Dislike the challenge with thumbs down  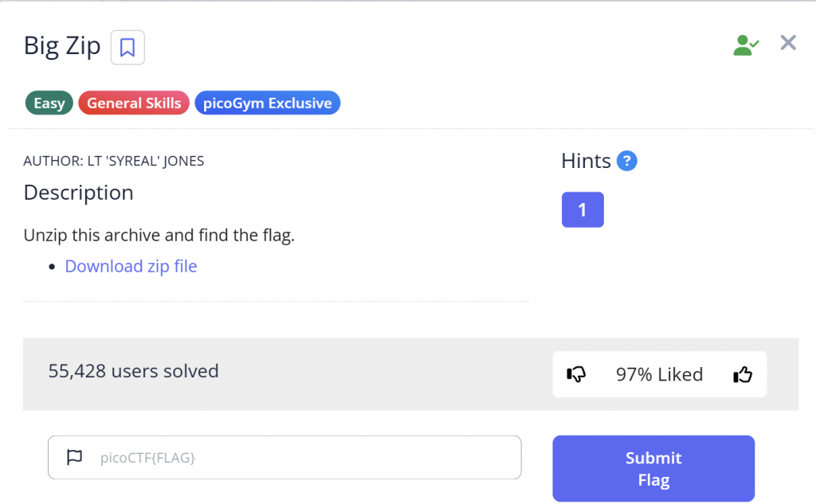576,374
